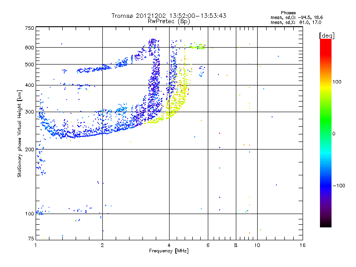Click the y-axis '200' tick label
This screenshot has width=356, height=267.
coord(29,150)
